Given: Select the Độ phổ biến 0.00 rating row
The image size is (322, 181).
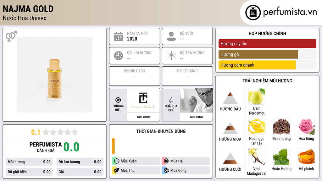Looking at the screenshot, I should pyautogui.click(x=29, y=172).
